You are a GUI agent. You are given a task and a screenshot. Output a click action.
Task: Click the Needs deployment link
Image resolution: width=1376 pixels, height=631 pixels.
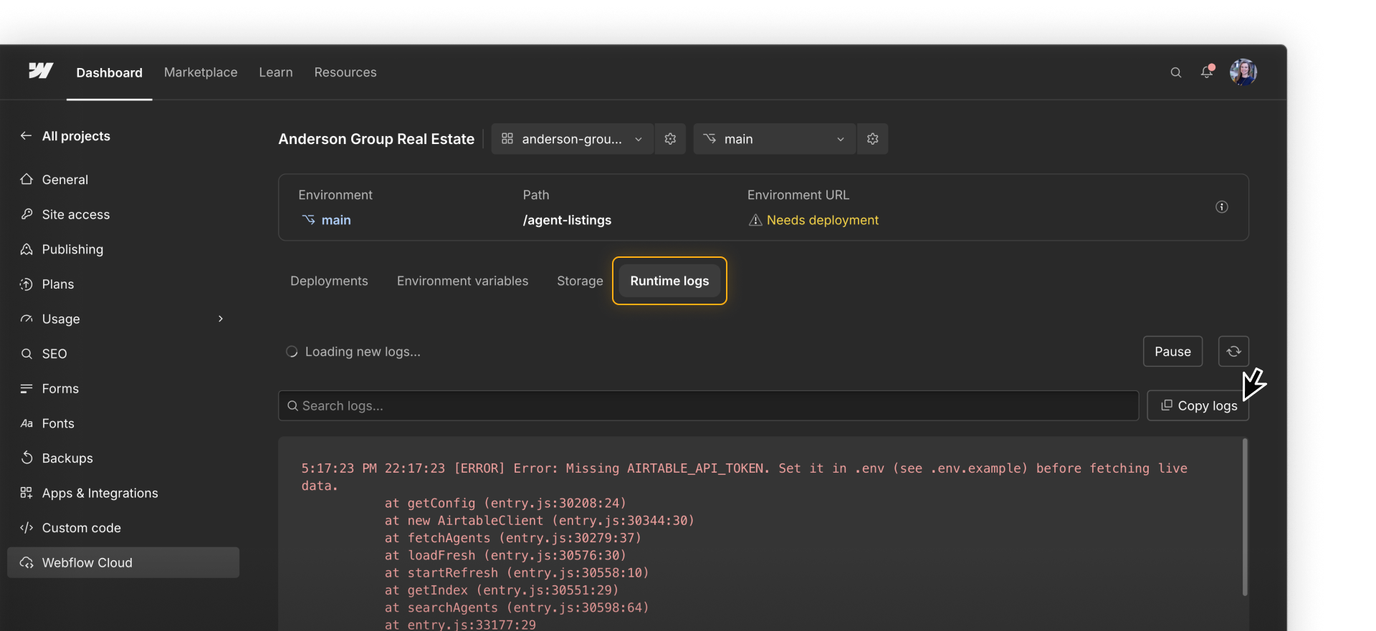pos(823,220)
